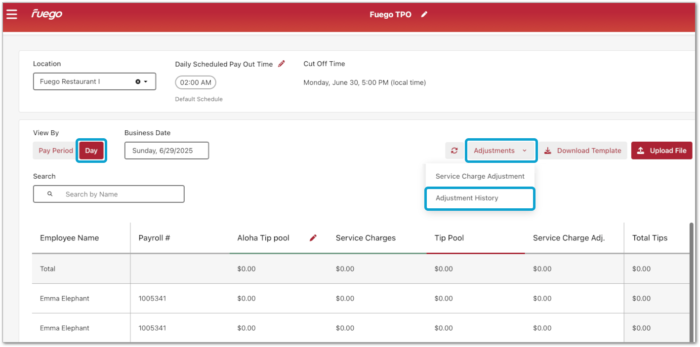Switch view to Day
This screenshot has height=347, width=700.
click(x=91, y=151)
